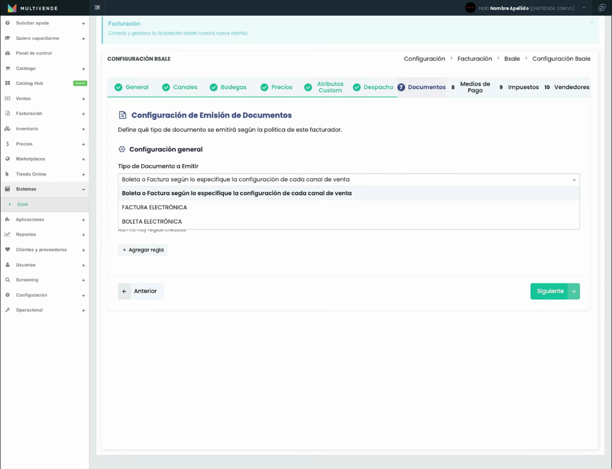Go to the General step tab
This screenshot has width=612, height=469.
pos(131,87)
